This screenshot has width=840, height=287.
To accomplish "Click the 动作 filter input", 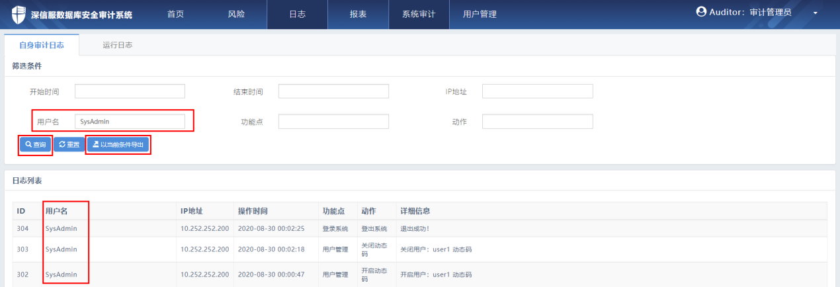I will 537,122.
